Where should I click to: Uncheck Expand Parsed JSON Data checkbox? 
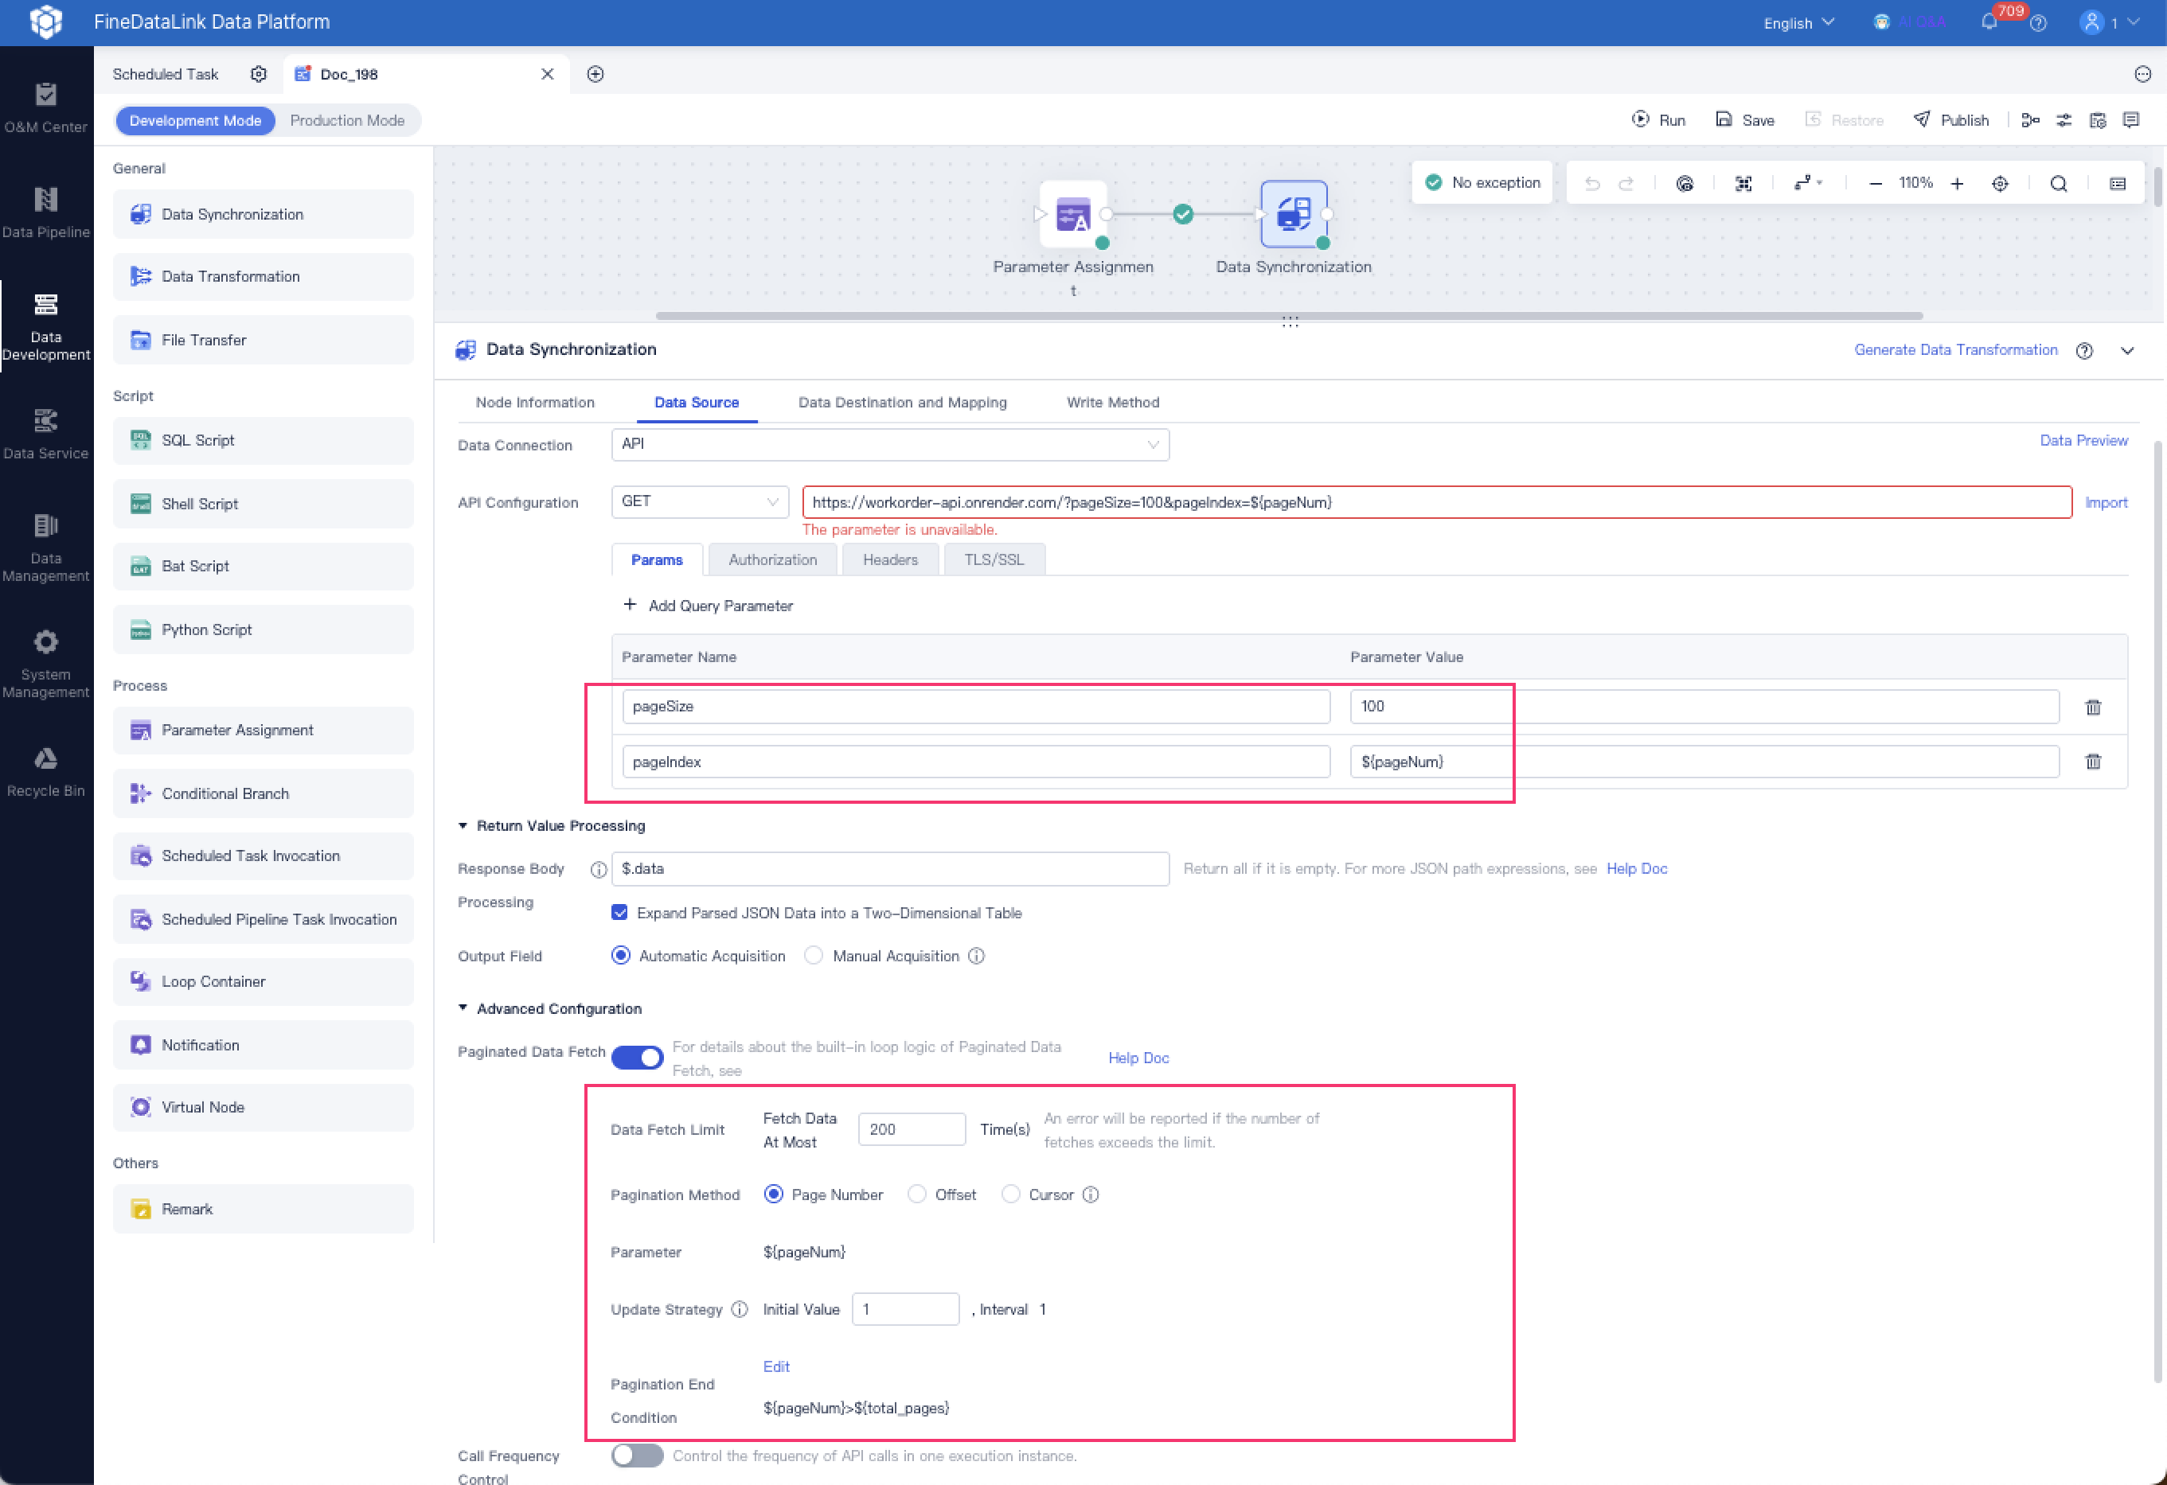619,913
